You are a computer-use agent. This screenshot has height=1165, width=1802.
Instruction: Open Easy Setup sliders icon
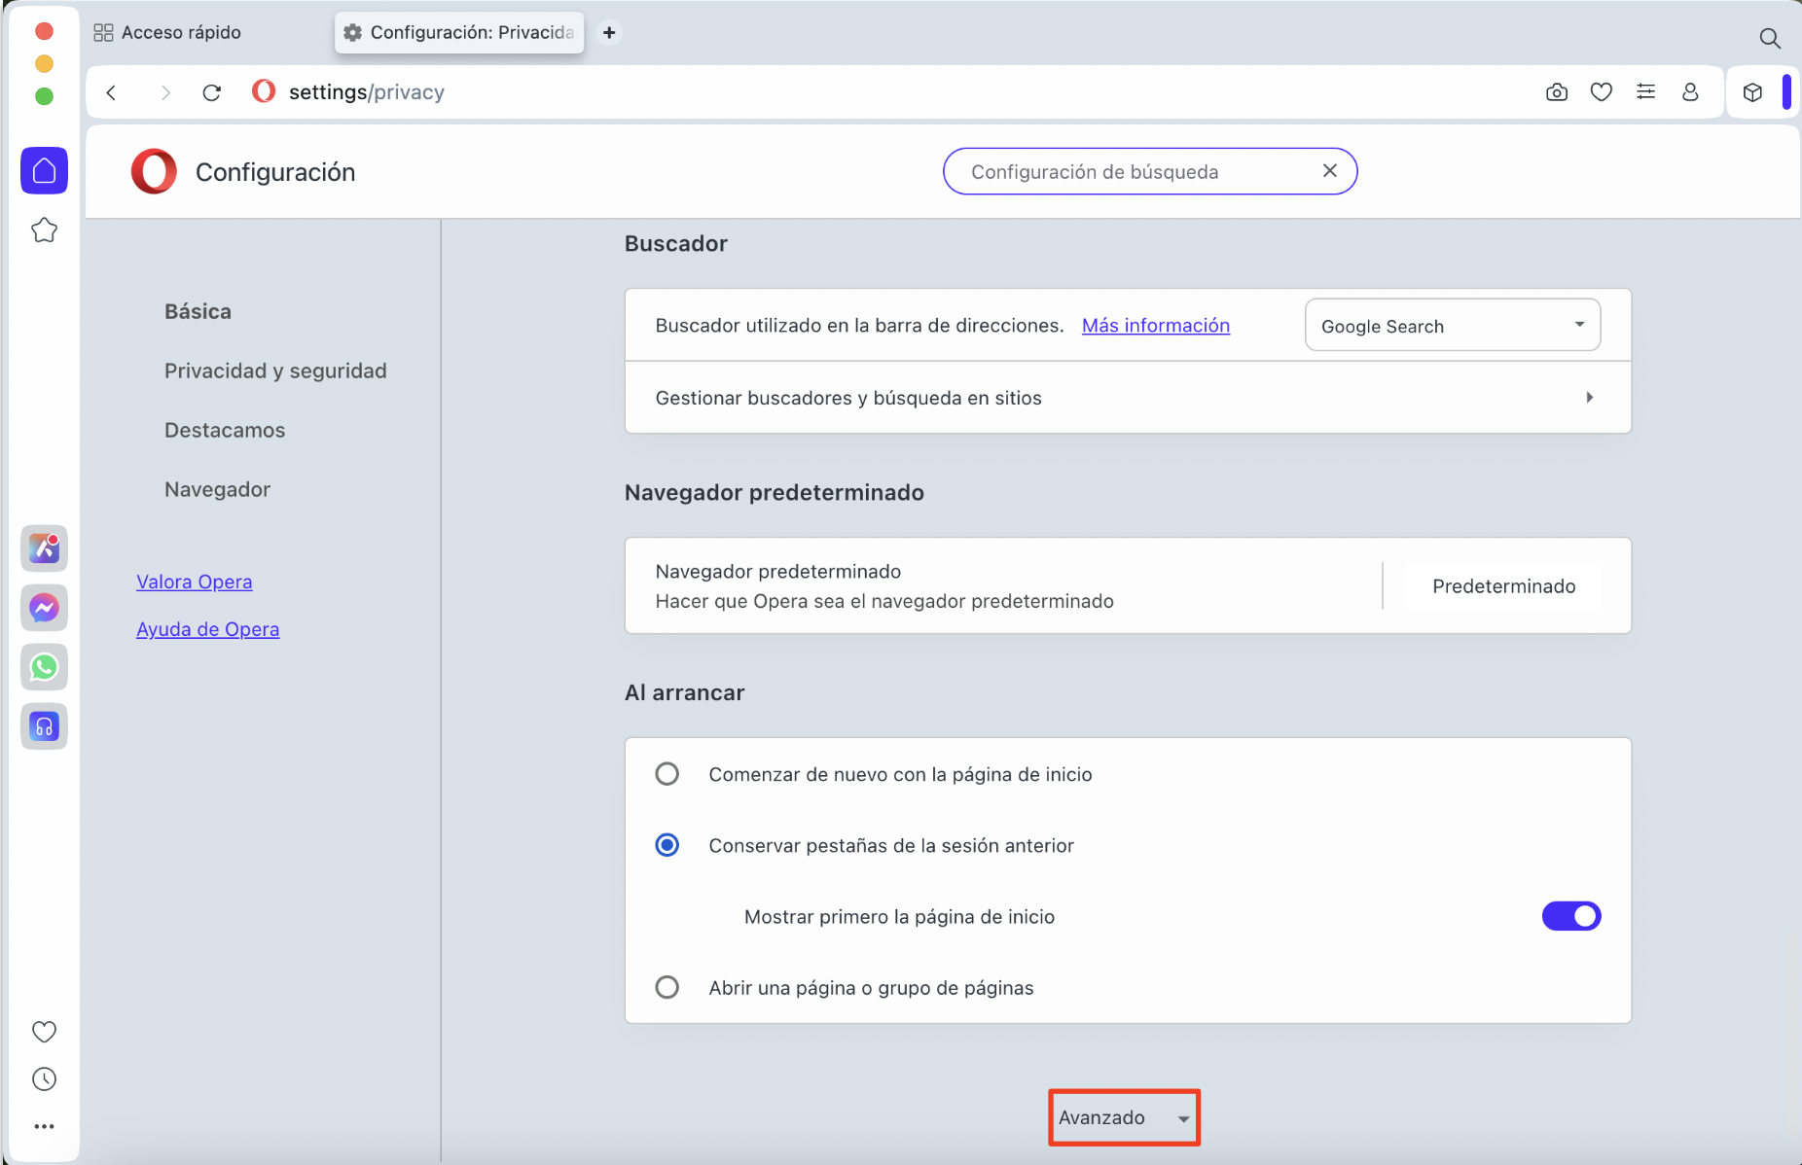click(x=1645, y=91)
